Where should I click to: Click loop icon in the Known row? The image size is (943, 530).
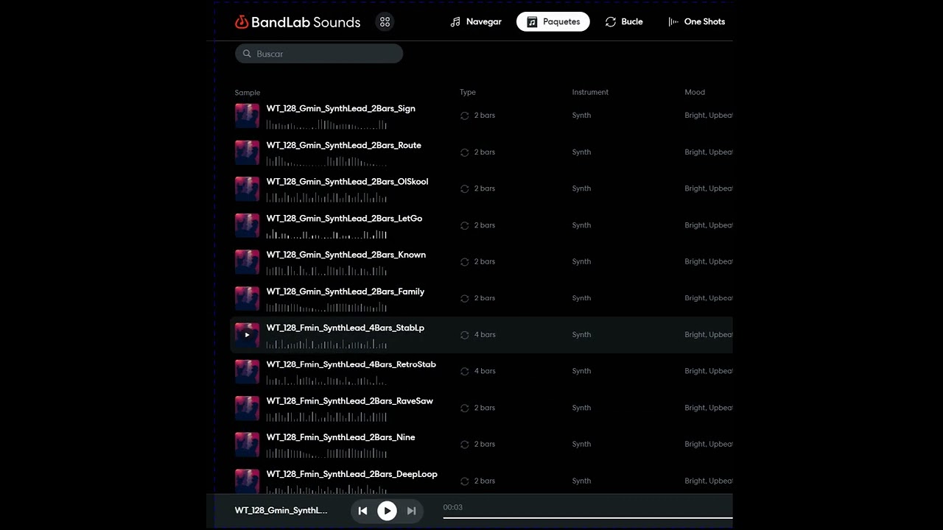point(464,262)
